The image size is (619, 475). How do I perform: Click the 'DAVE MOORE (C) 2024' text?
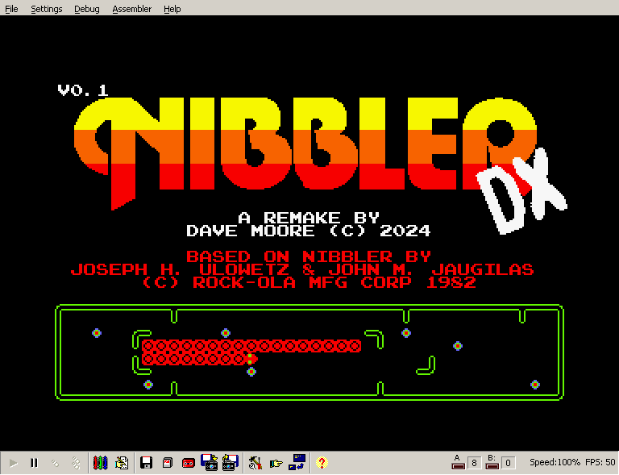click(x=309, y=231)
